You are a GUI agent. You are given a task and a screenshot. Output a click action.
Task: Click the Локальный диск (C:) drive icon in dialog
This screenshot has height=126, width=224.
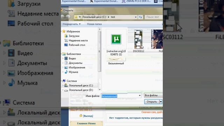tap(66, 85)
